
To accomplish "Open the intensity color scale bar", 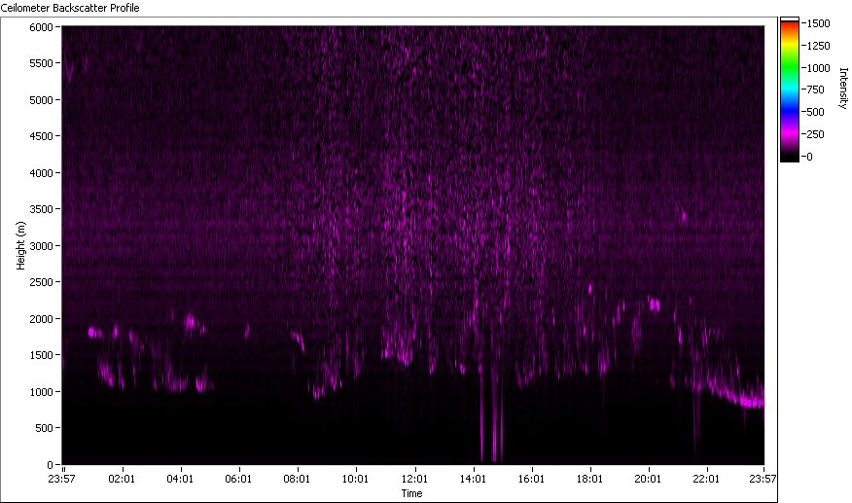I will [790, 90].
